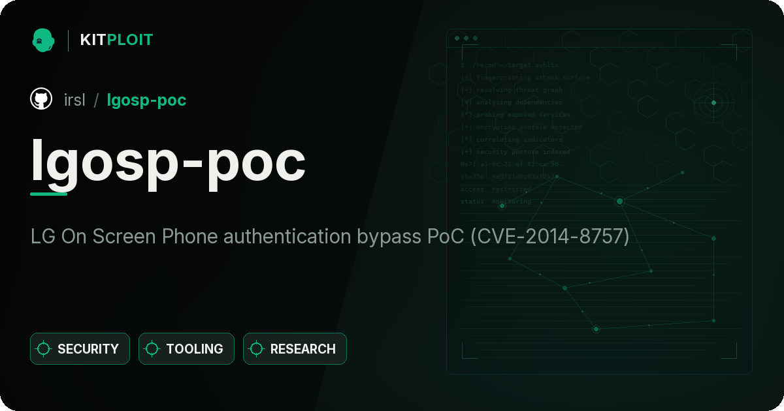Click the 'access: restricted' terminal line
784x411 pixels.
click(496, 189)
